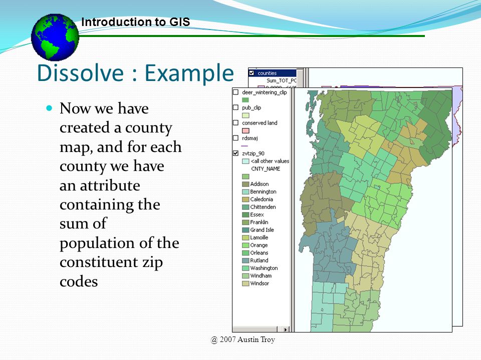This screenshot has width=481, height=360.
Task: Click the pub_clip pale green swatch
Action: pos(246,115)
